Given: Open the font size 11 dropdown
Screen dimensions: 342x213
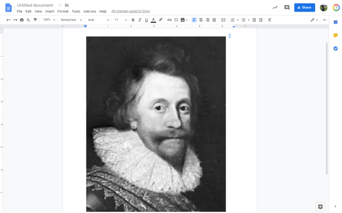Looking at the screenshot, I should click(121, 20).
